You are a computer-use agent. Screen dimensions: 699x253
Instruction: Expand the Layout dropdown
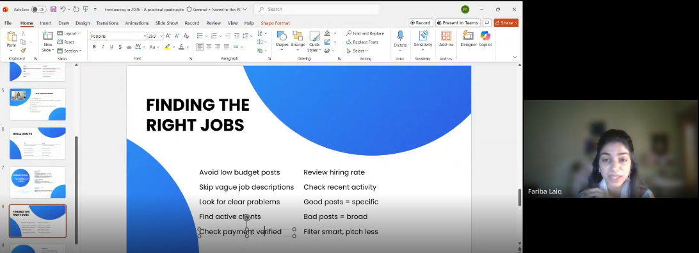(68, 33)
